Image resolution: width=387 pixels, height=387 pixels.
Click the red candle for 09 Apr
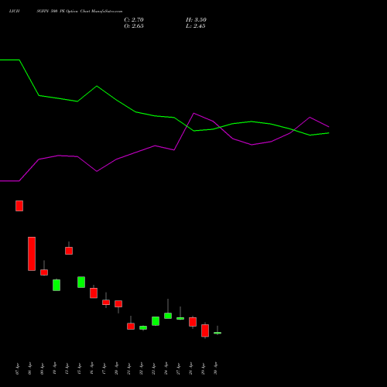pyautogui.click(x=44, y=272)
